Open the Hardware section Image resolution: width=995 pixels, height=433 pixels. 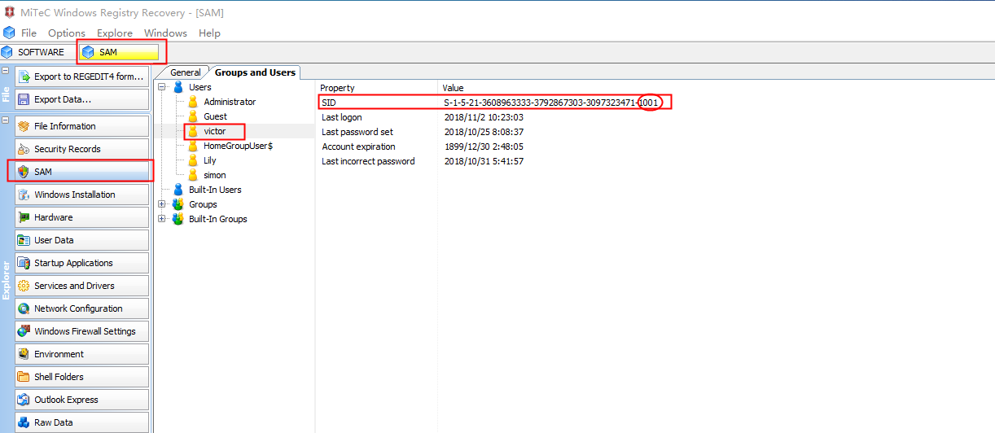click(x=81, y=217)
